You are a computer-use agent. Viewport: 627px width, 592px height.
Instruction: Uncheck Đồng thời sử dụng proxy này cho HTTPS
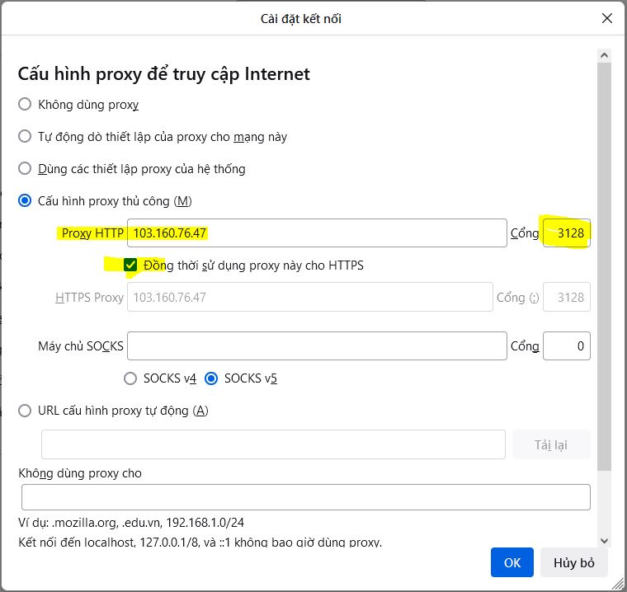[x=130, y=265]
